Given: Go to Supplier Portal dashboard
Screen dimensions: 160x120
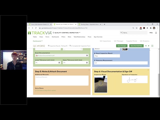Looking at the screenshot, I should (x=131, y=41).
